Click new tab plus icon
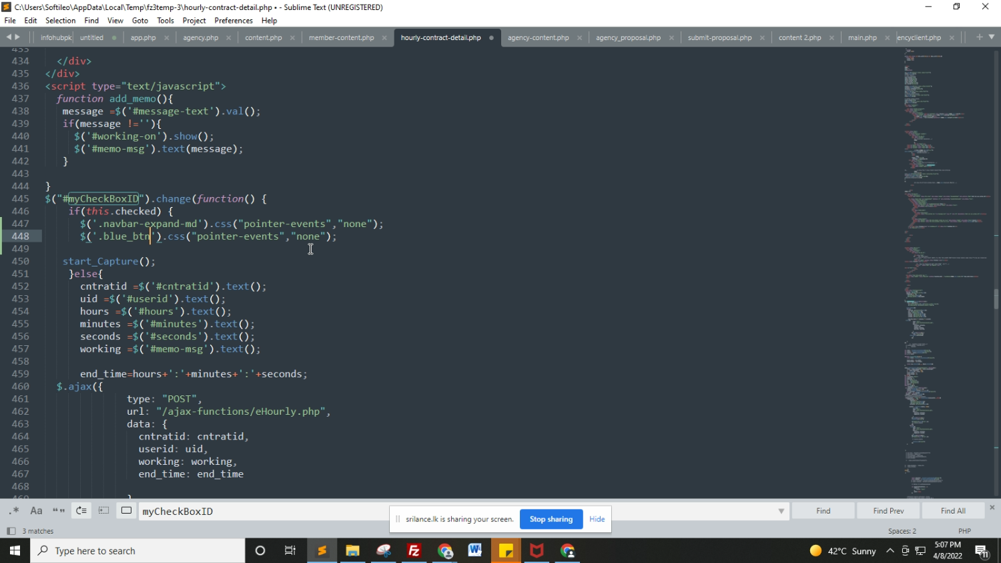 980,37
